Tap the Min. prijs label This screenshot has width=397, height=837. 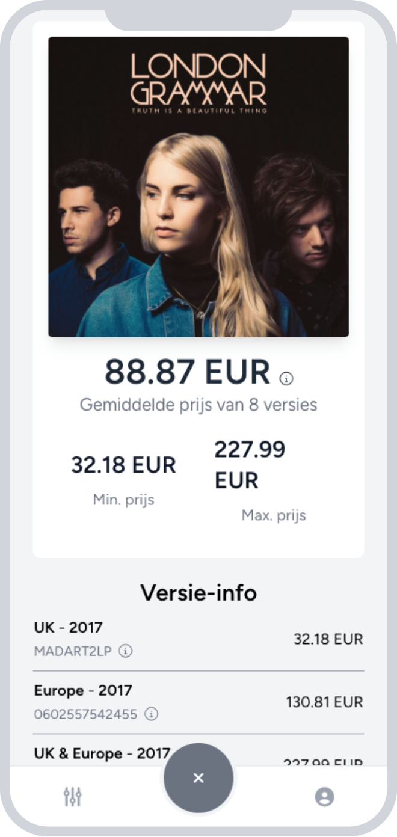[123, 500]
